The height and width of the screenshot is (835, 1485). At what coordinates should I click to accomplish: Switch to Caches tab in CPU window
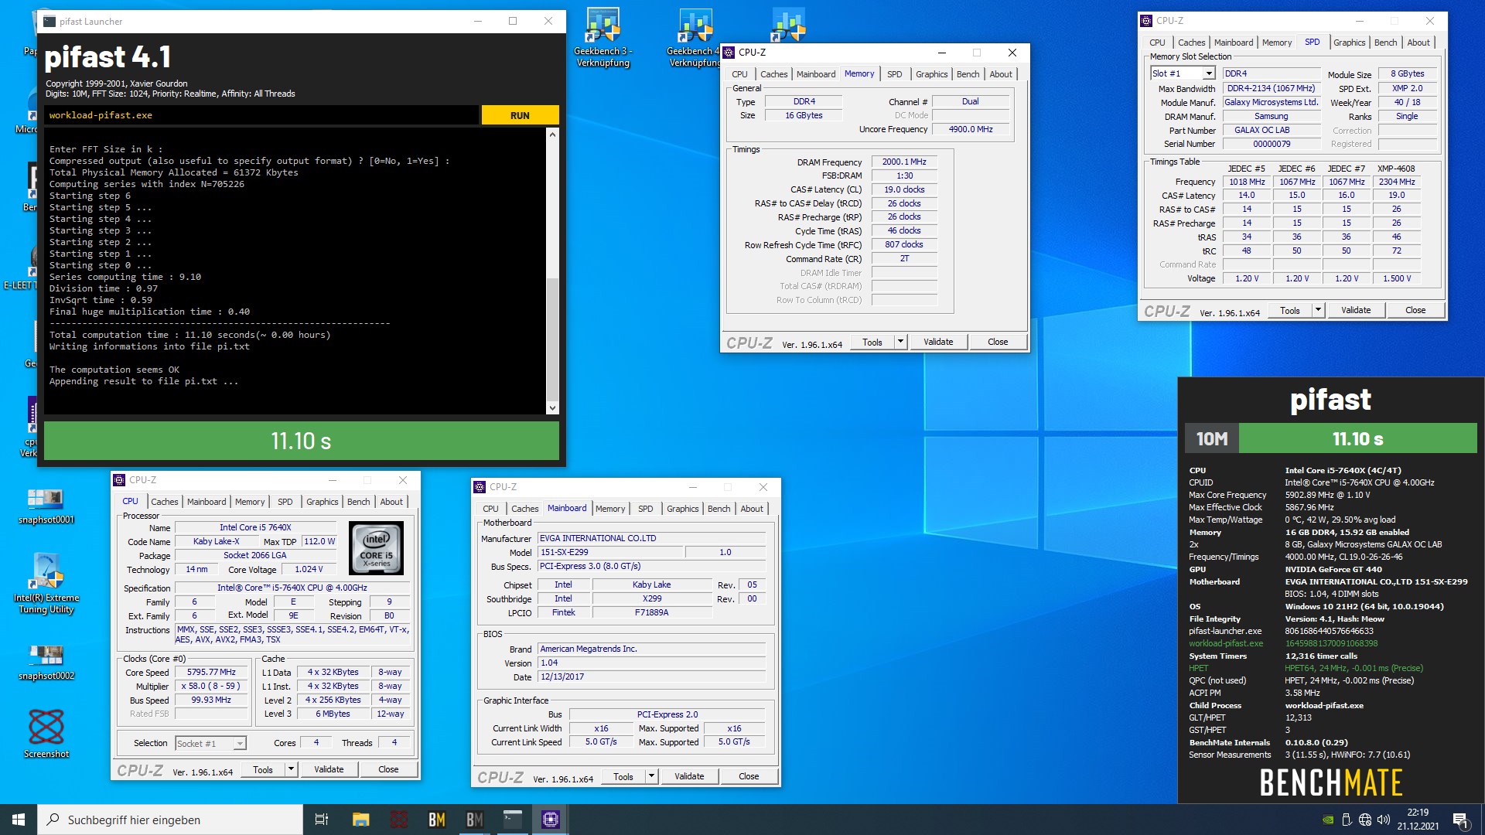pyautogui.click(x=164, y=502)
